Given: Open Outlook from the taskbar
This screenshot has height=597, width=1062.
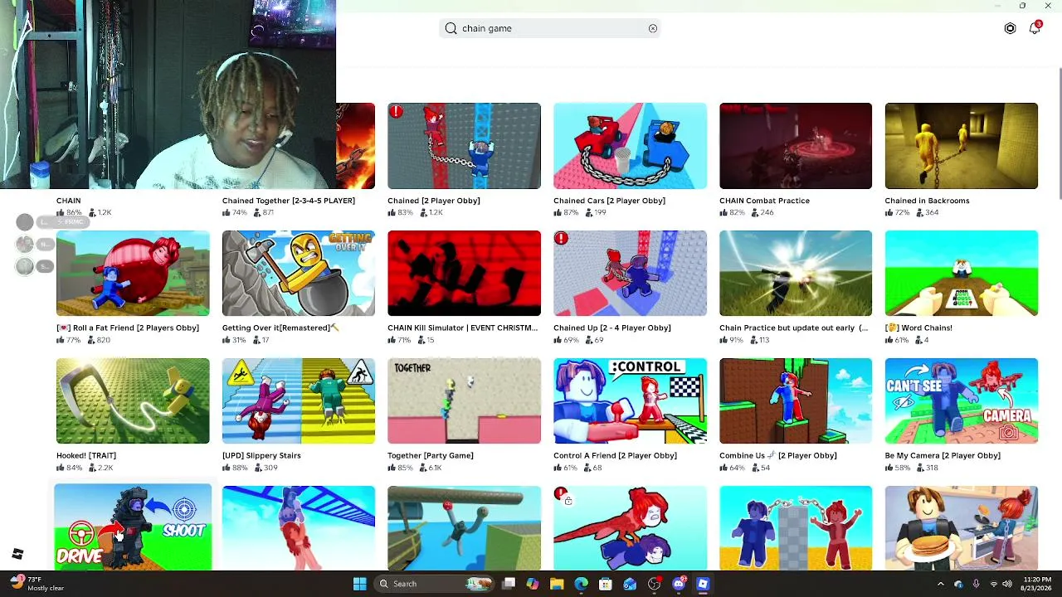Looking at the screenshot, I should (x=630, y=584).
